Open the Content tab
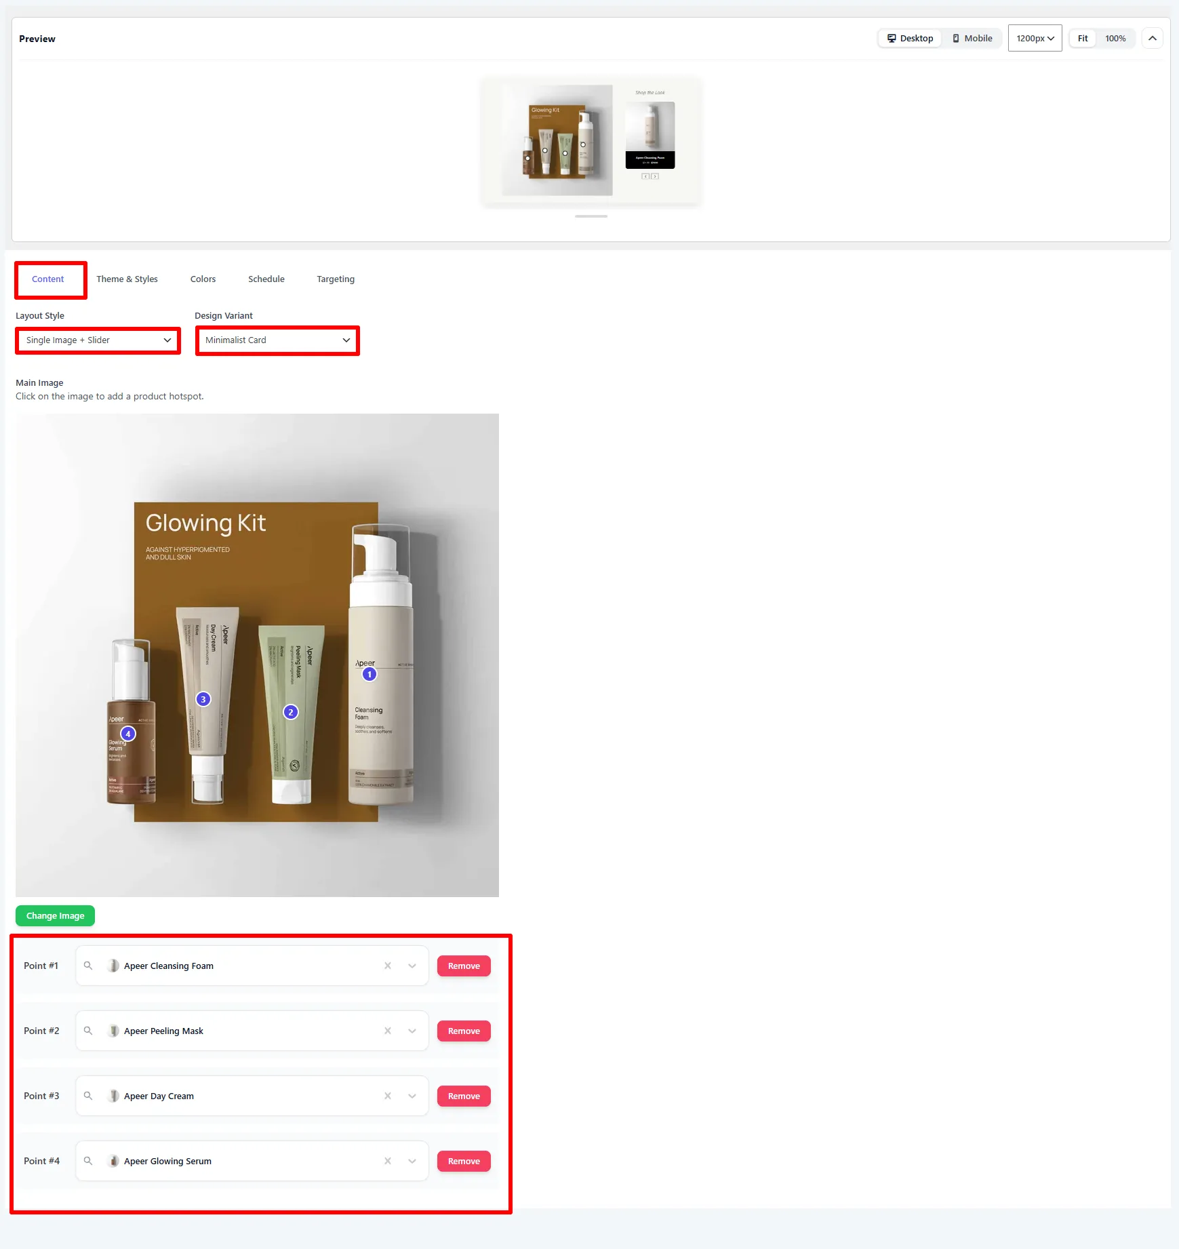Screen dimensions: 1179x1249 coord(48,279)
